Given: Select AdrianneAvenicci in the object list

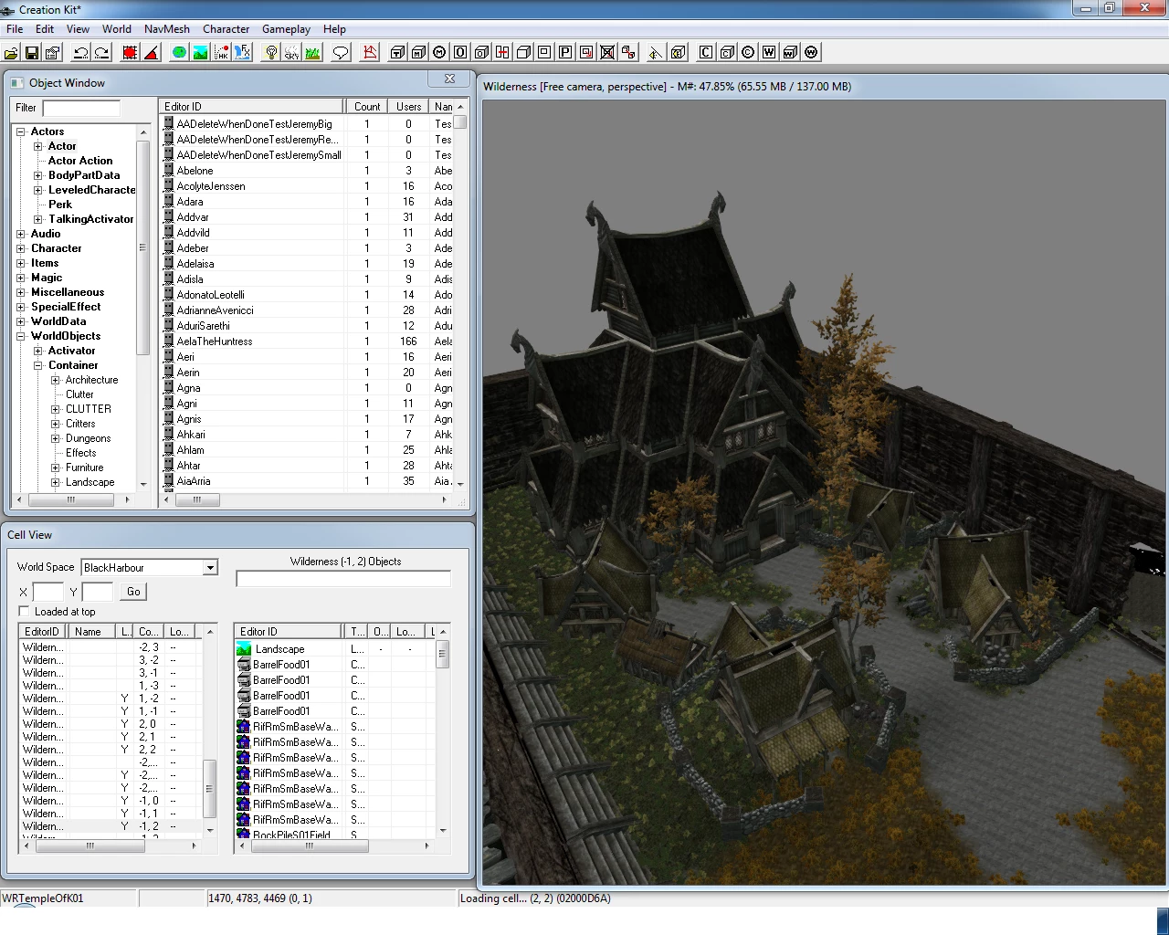Looking at the screenshot, I should 216,310.
